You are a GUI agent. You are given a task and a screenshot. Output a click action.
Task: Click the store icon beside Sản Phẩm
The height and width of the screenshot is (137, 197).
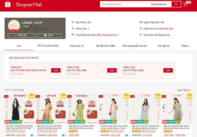(73, 22)
